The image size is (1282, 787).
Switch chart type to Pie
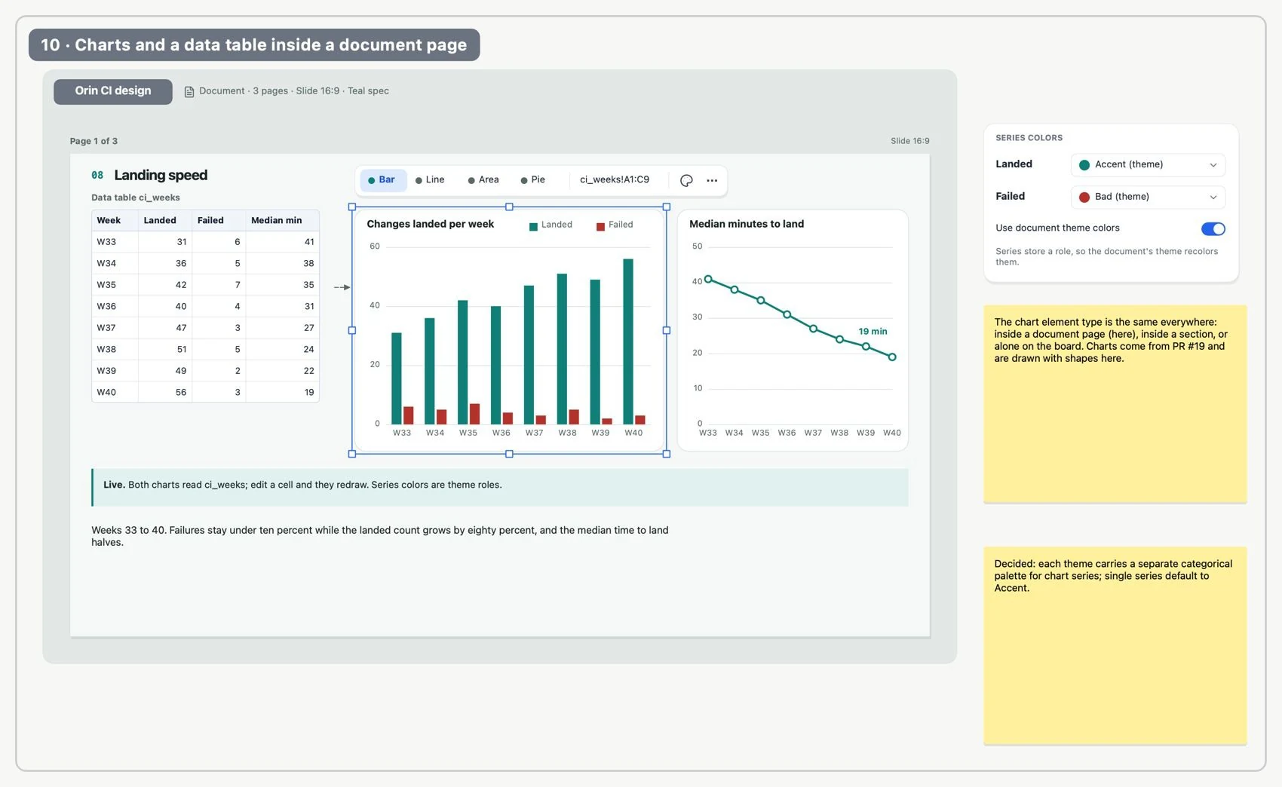533,180
